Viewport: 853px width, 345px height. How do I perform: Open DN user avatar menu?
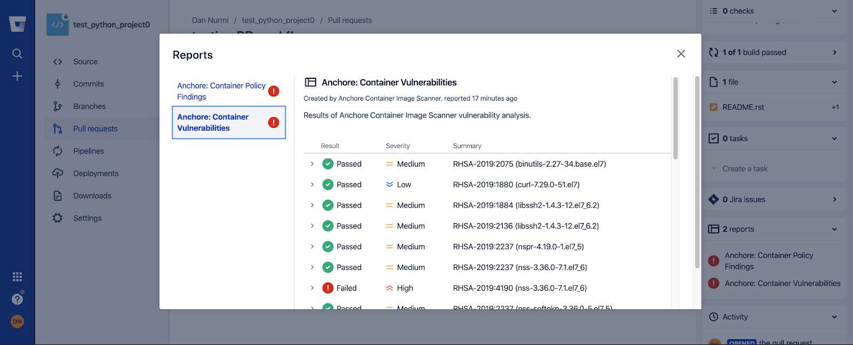pos(17,322)
